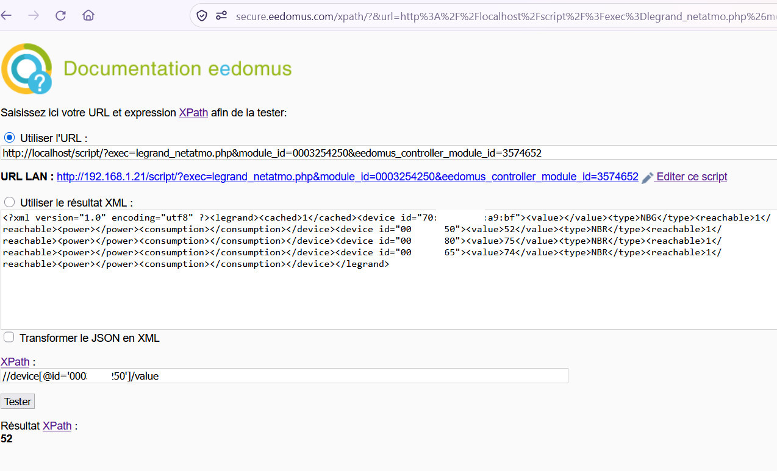Go back with the browser back arrow
777x471 pixels.
(x=7, y=16)
